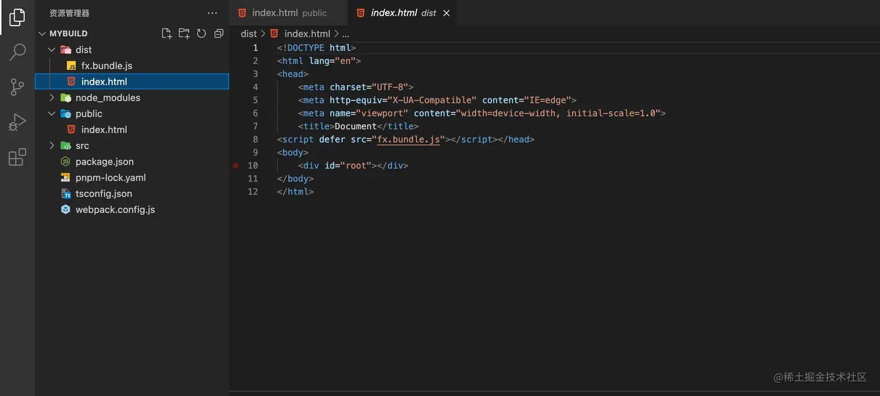Collapse the dist folder chevron
This screenshot has width=880, height=396.
point(52,50)
